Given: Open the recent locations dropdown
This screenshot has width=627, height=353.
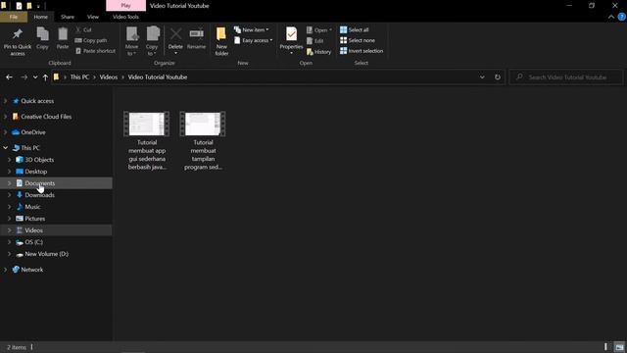Looking at the screenshot, I should [x=35, y=77].
